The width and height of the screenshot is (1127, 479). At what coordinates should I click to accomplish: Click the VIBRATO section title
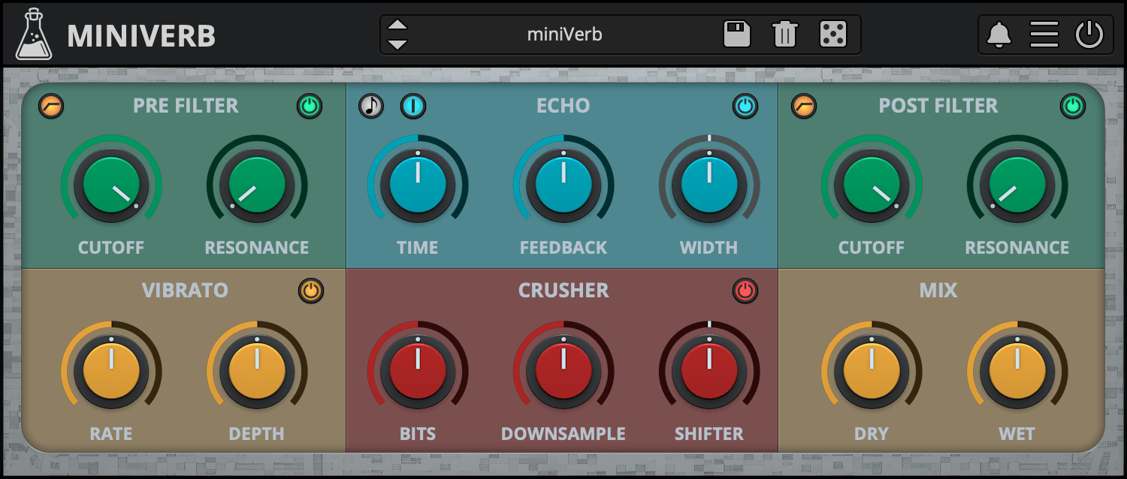[185, 291]
